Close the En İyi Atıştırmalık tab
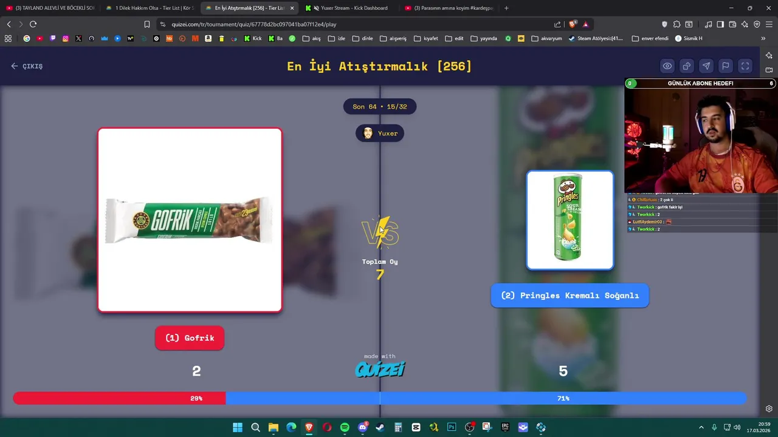Screen dimensions: 778x437 292,8
